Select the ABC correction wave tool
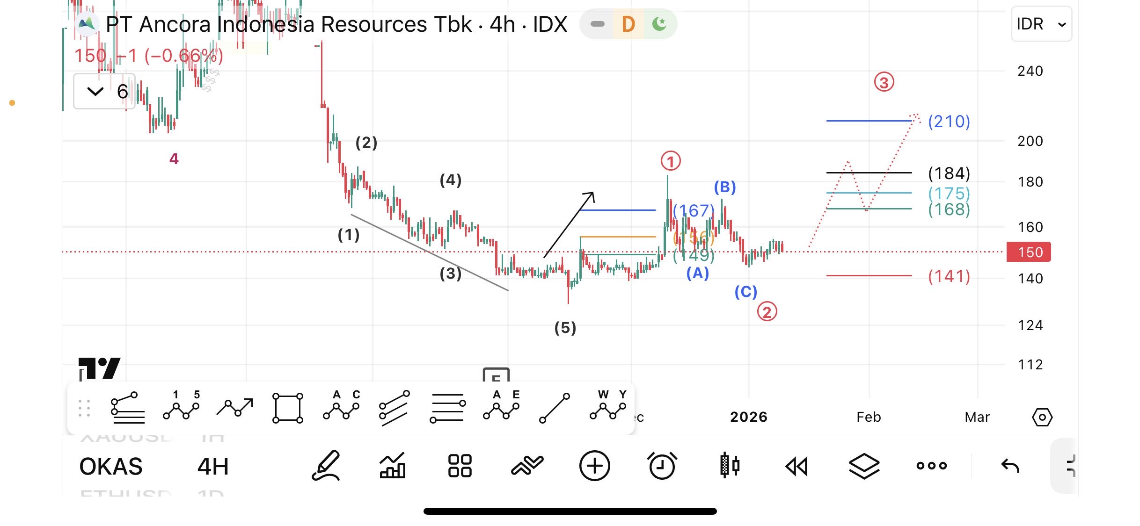Viewport: 1140px width, 526px height. [x=341, y=408]
